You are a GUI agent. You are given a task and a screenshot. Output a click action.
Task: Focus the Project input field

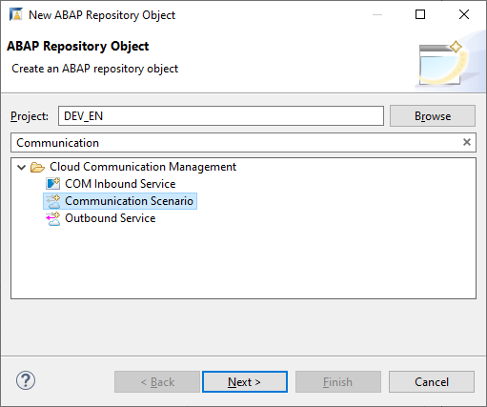[x=221, y=116]
